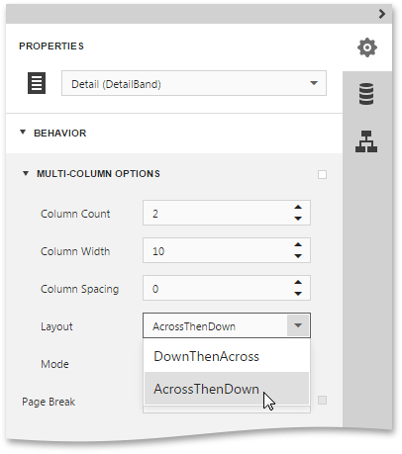
Task: Collapse the Behavior section
Action: point(23,133)
